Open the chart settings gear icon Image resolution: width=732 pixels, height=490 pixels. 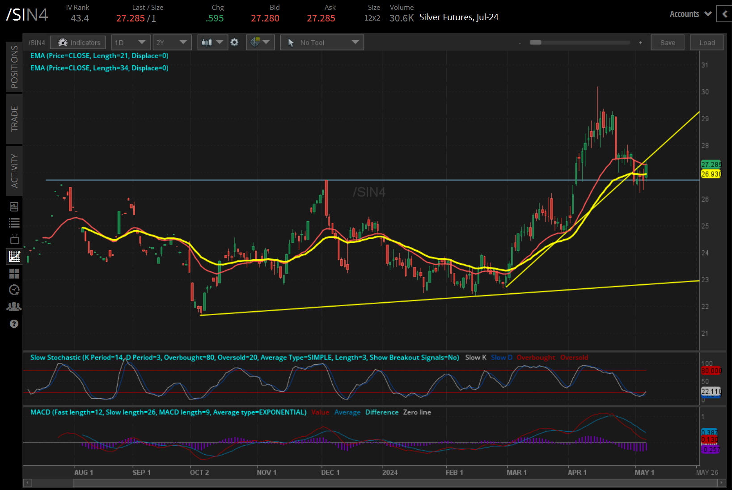234,42
